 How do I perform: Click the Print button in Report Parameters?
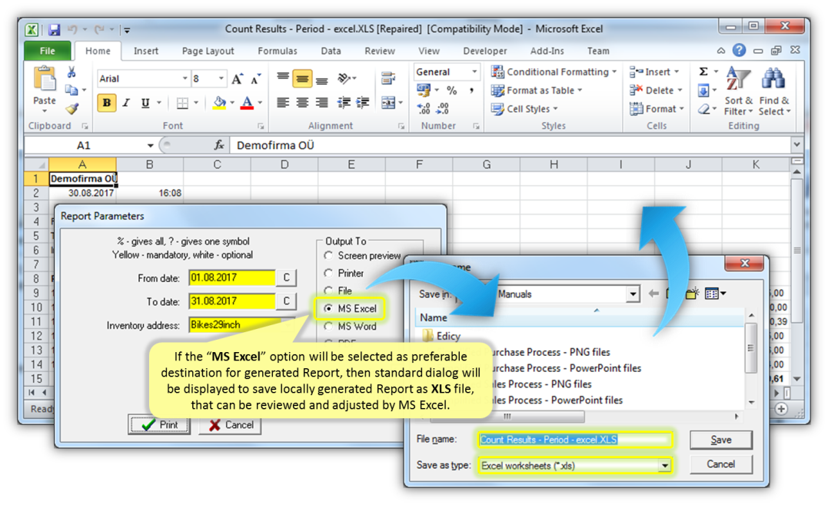coord(159,425)
